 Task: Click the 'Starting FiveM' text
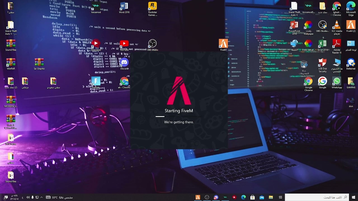(179, 111)
